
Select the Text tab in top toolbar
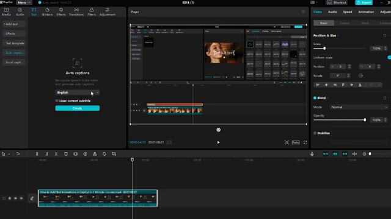pyautogui.click(x=34, y=12)
